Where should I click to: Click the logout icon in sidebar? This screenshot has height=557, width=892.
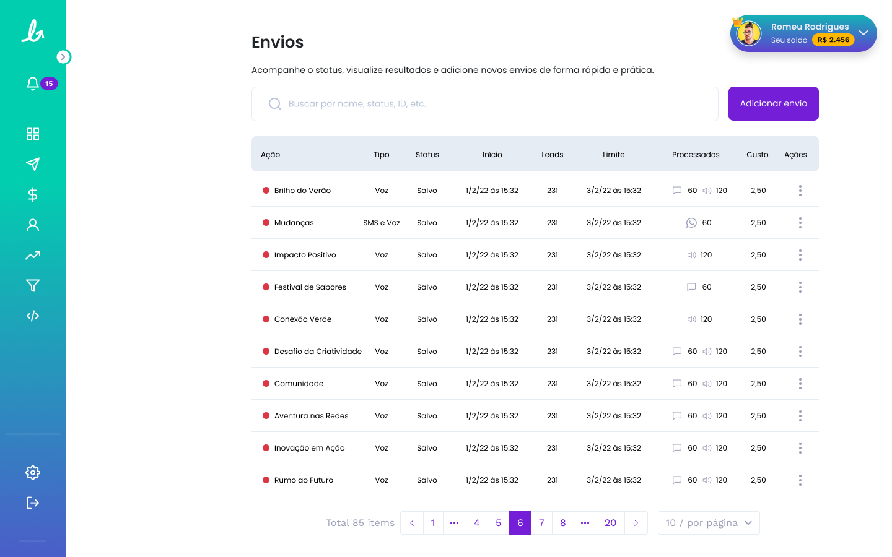pyautogui.click(x=33, y=503)
